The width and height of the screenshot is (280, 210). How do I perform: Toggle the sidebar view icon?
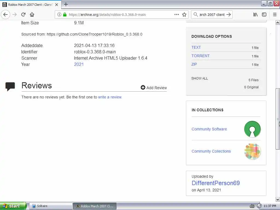(x=264, y=15)
